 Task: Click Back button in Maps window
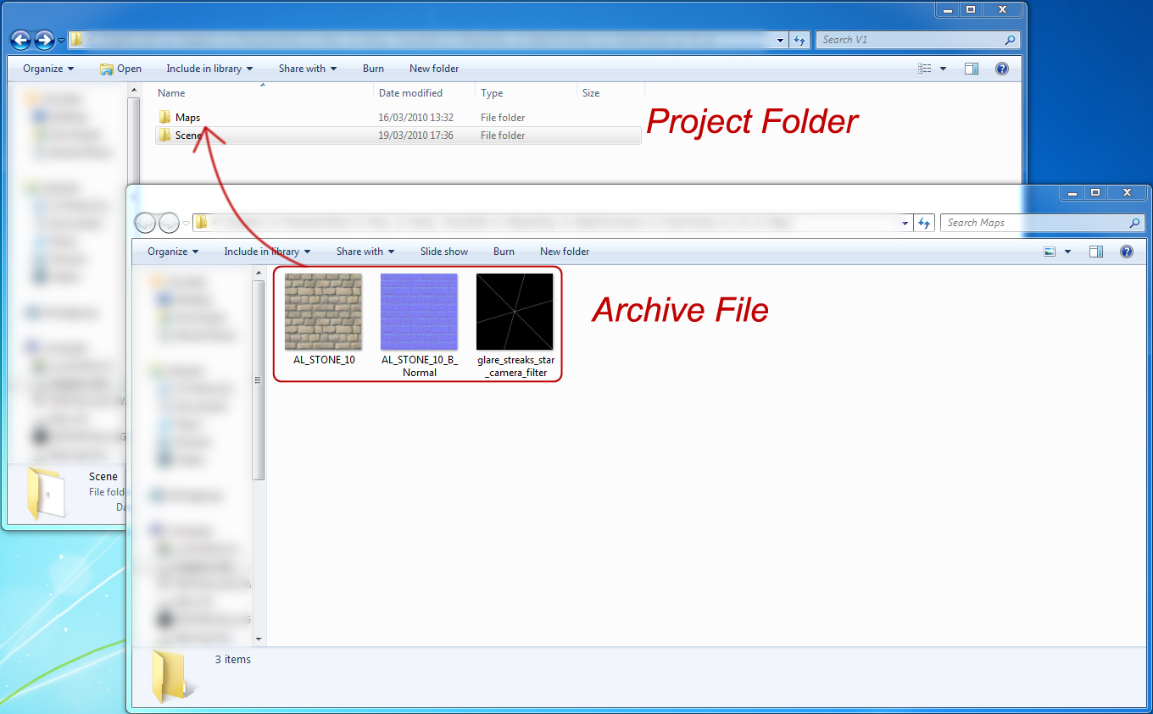pos(146,223)
